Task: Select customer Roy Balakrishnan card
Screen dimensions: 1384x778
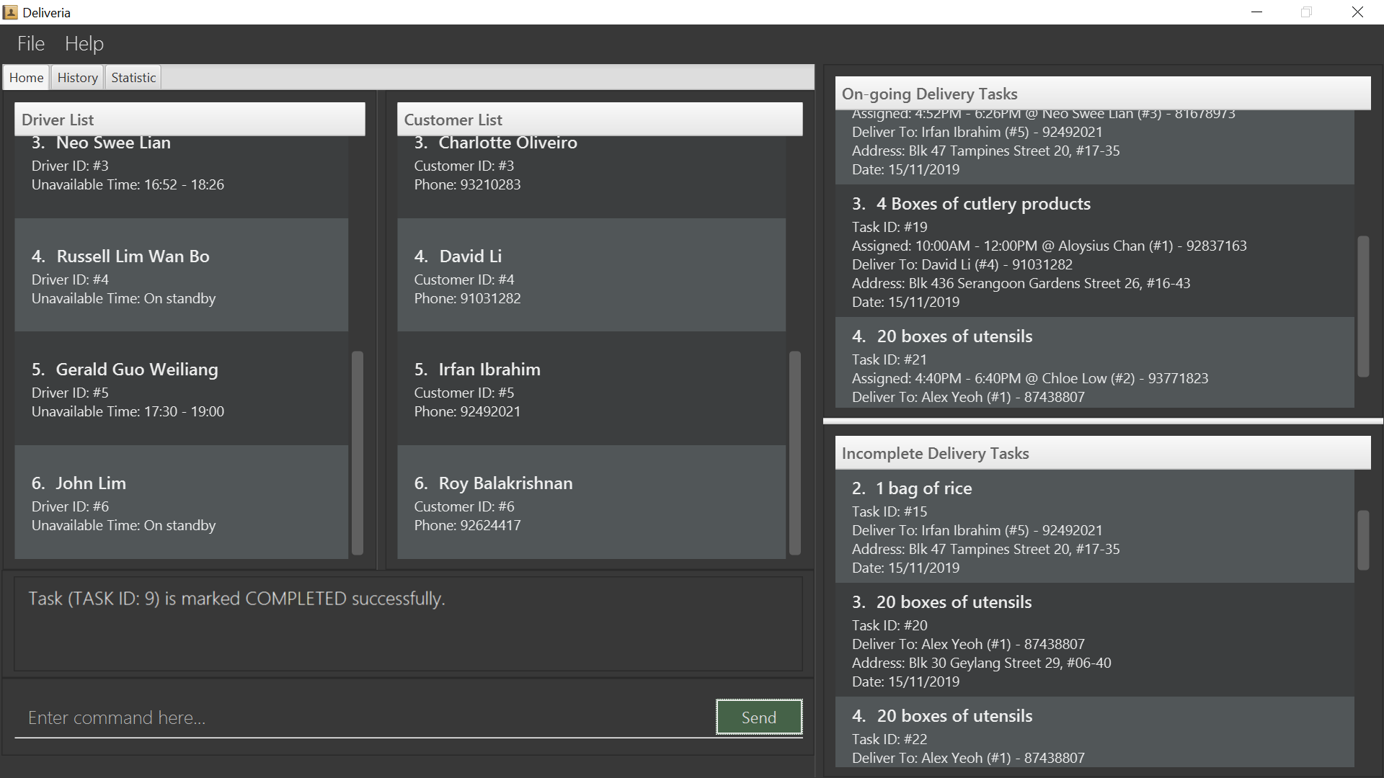Action: [x=591, y=503]
